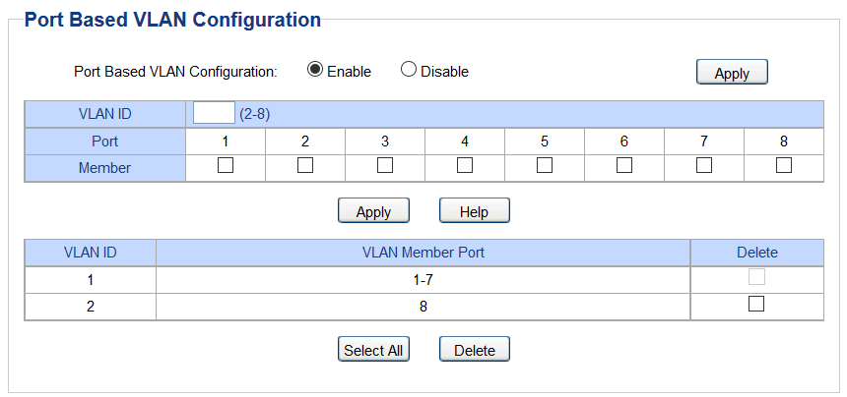Click the VLAN ID input field
Screen dimensions: 847x397
point(214,113)
